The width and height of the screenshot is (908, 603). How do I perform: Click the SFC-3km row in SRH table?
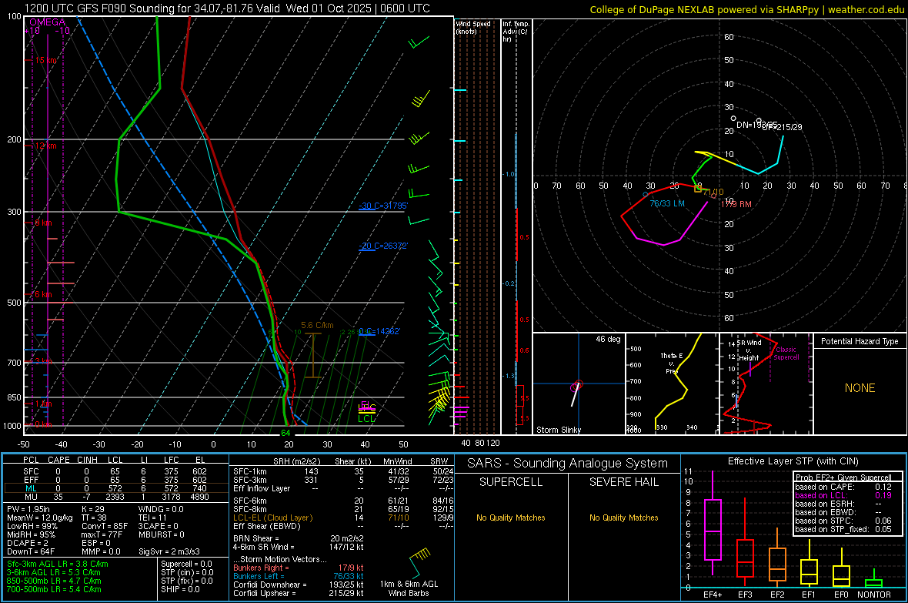(x=343, y=480)
